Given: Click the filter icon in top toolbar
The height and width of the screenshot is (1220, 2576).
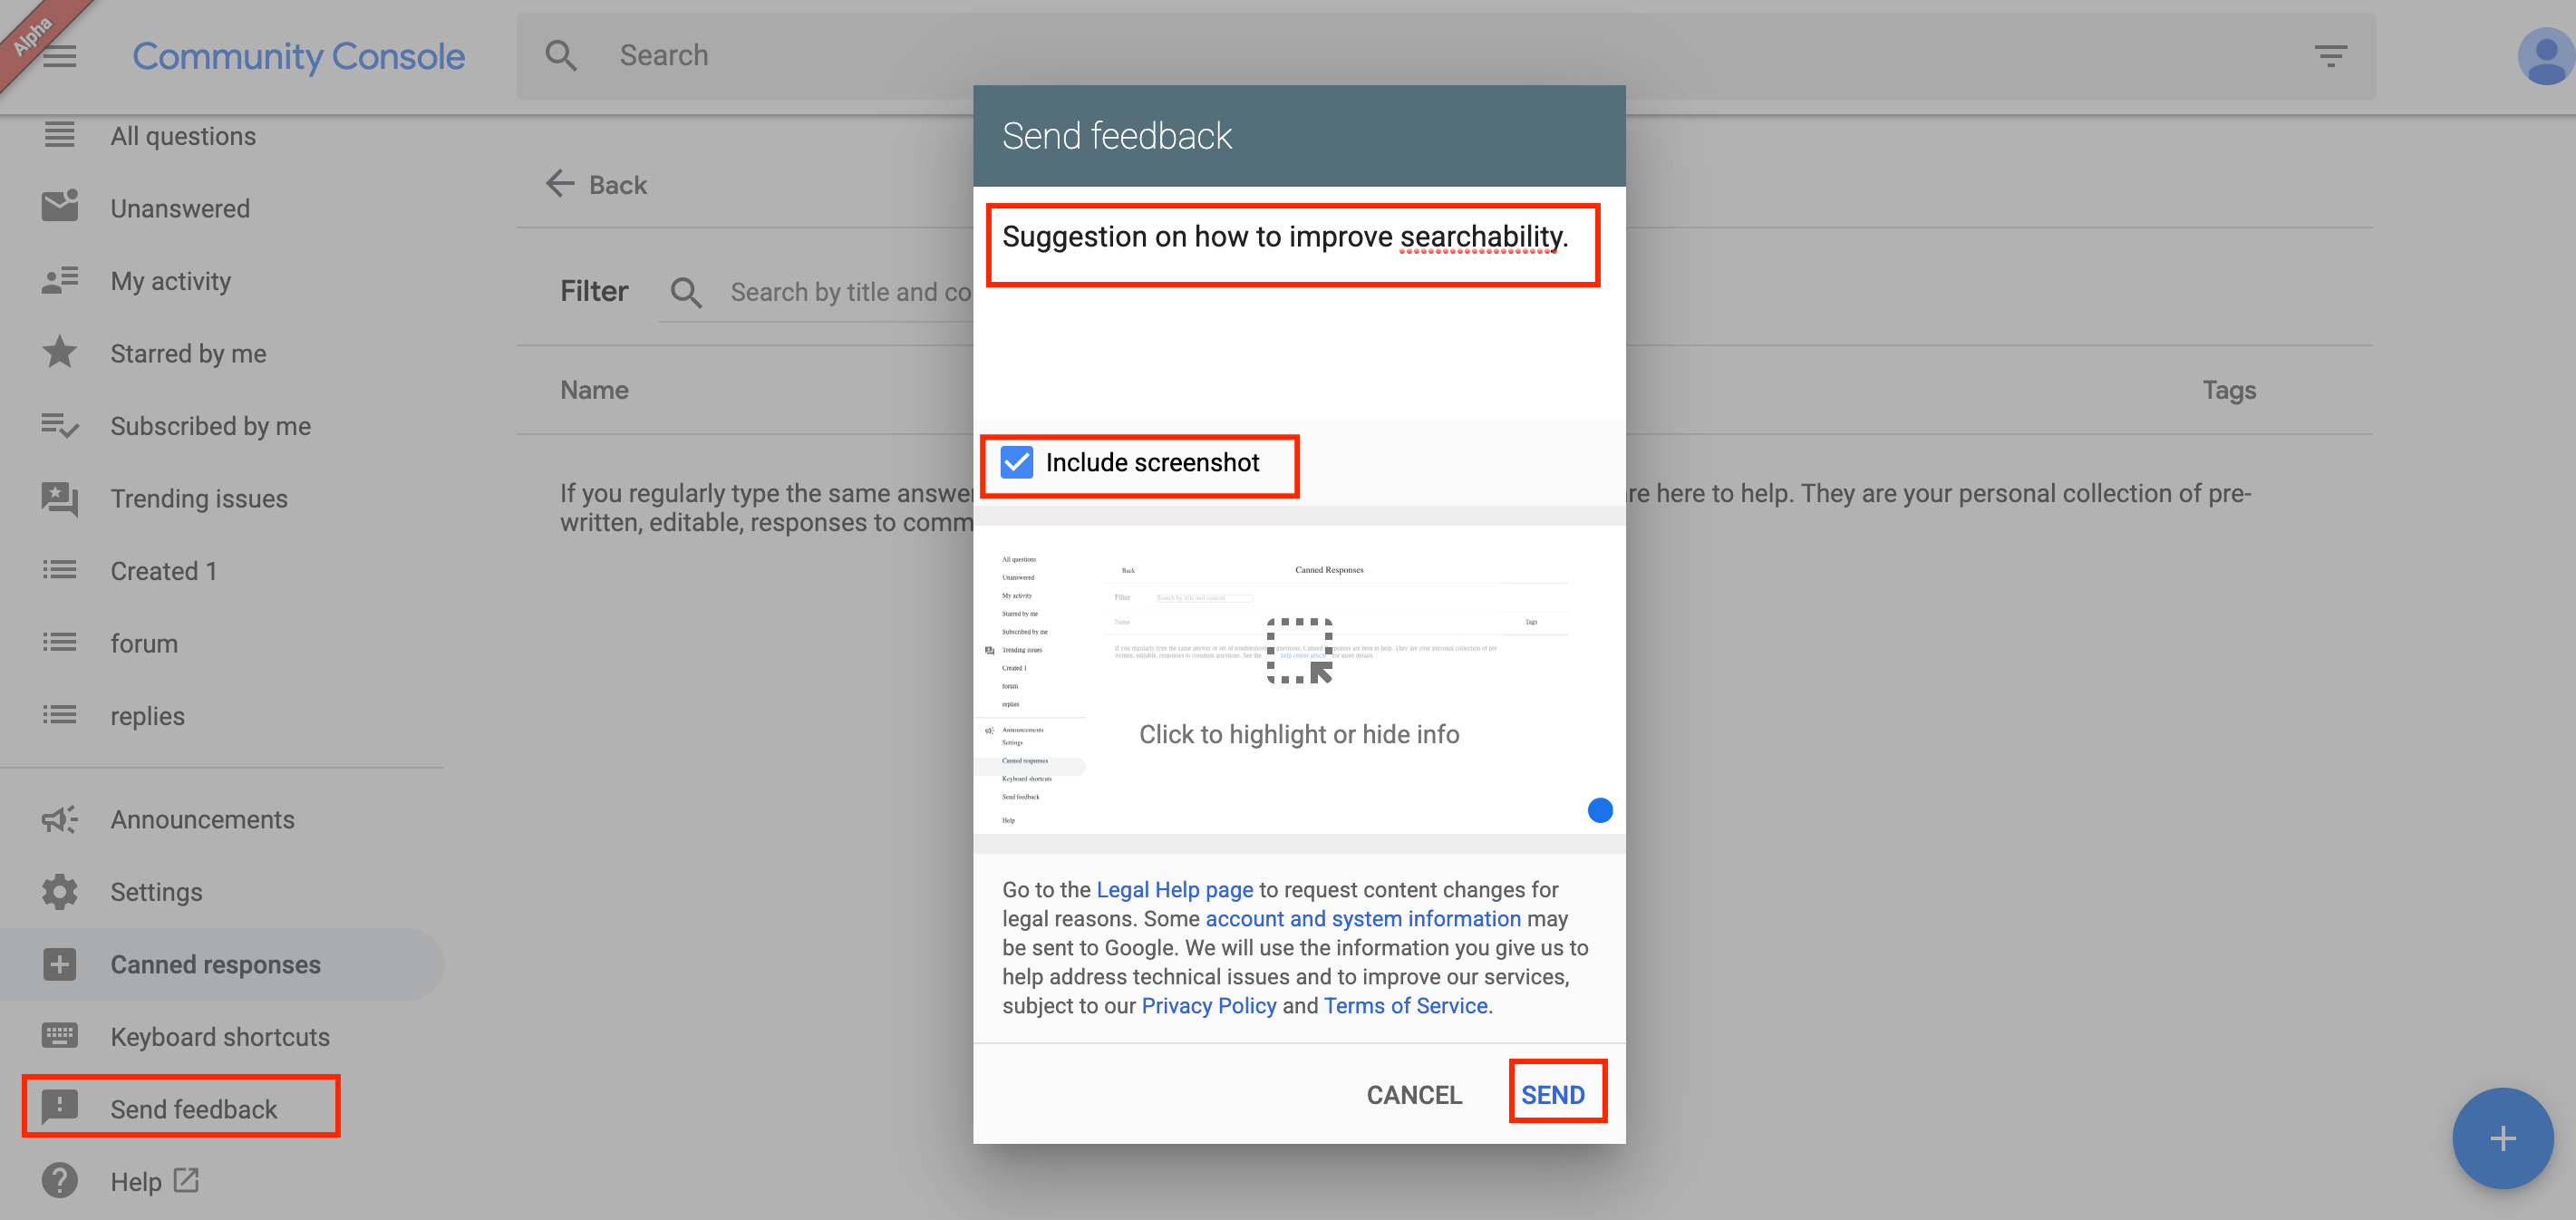Looking at the screenshot, I should point(2331,56).
